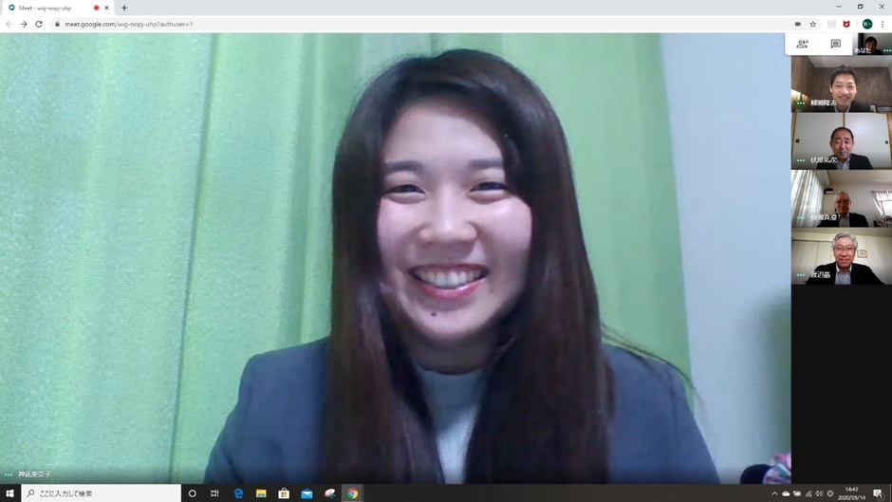Open the red McAfee shield extension
Screen dimensions: 892x502
[x=846, y=24]
